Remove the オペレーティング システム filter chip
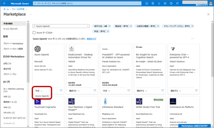 coord(192,26)
